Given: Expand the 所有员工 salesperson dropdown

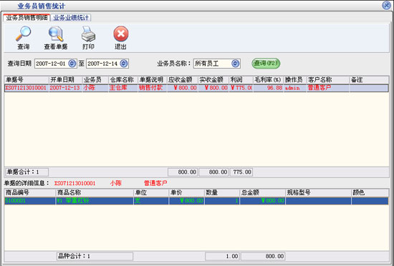Looking at the screenshot, I should tap(236, 64).
